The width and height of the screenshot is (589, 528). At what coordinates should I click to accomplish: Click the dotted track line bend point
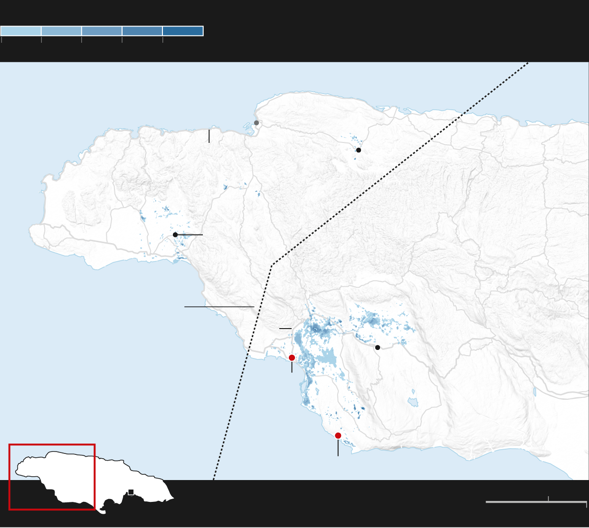tap(272, 265)
